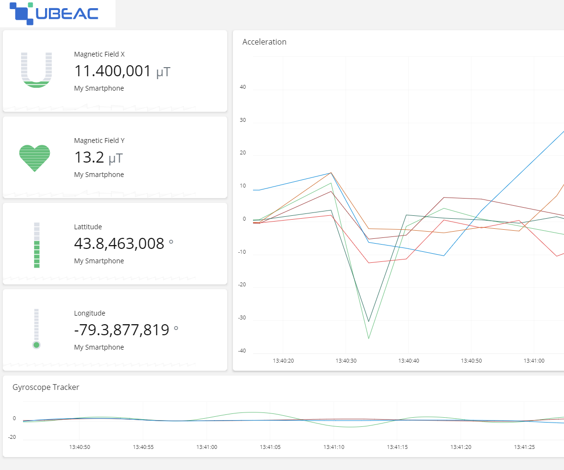The height and width of the screenshot is (470, 564).
Task: Click the 13:40:40 label on Acceleration axis
Action: [x=409, y=361]
